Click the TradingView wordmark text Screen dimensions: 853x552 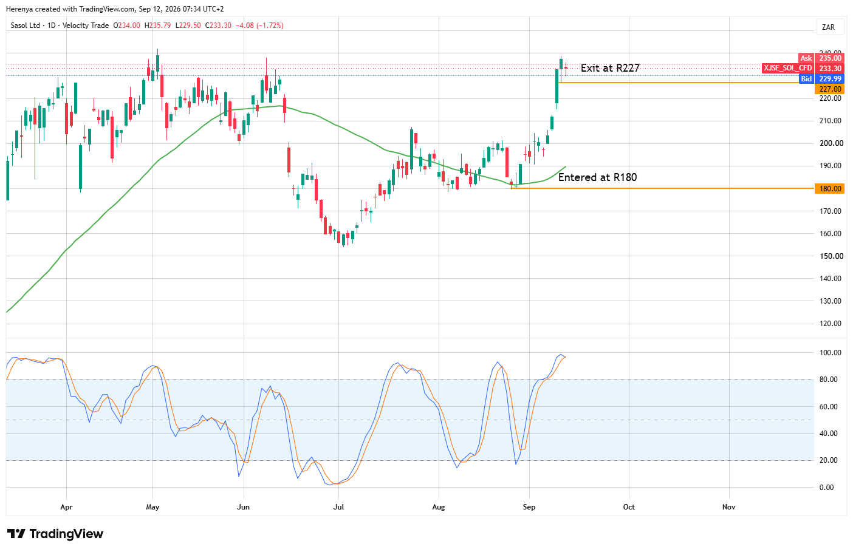pos(66,534)
